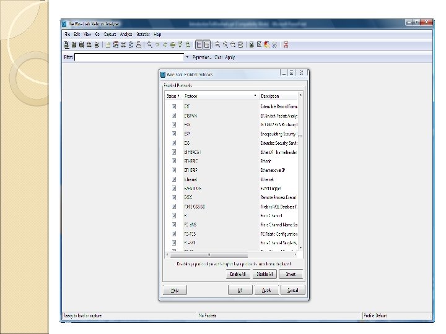Open Preferences from the toolbar icon
This screenshot has height=334, width=446.
(274, 45)
